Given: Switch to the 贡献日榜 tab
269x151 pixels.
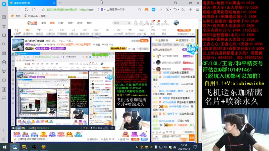Looking at the screenshot, I should click(157, 45).
